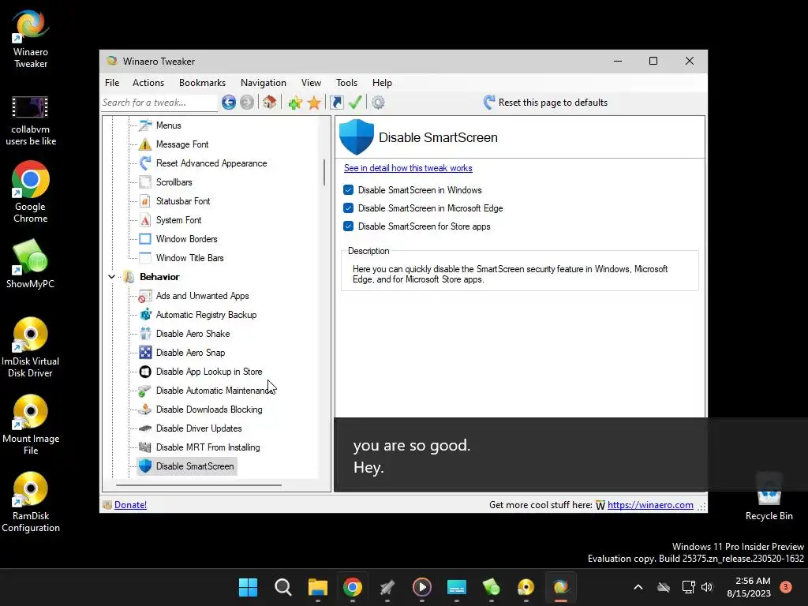
Task: Click the Window Borders square icon
Action: [145, 239]
